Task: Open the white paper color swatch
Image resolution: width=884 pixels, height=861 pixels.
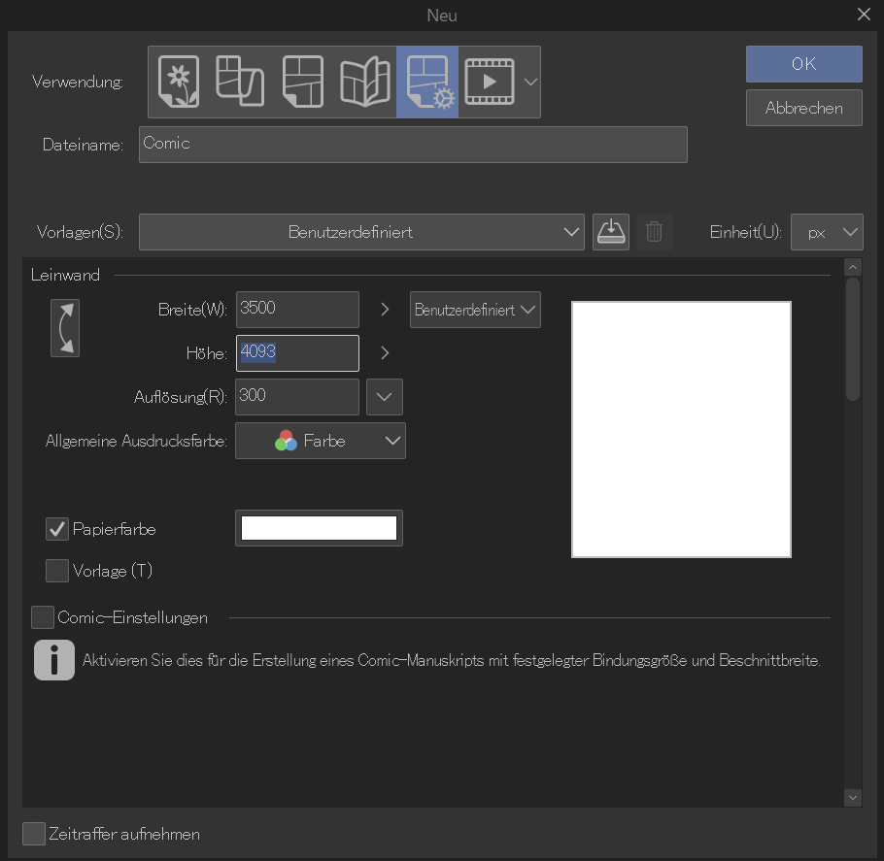Action: [x=319, y=528]
